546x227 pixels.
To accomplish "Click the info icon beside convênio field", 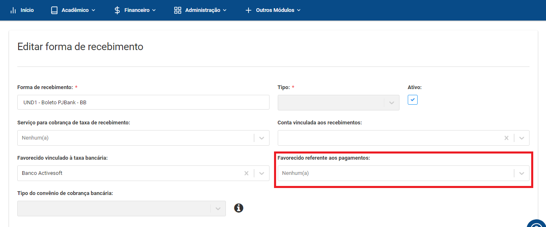I will 239,208.
